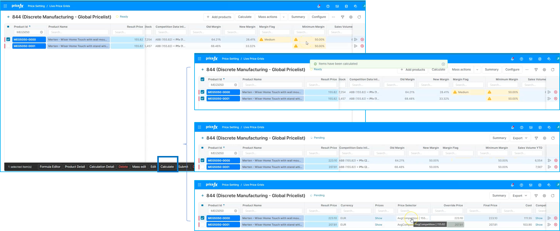Open Calculation Detail from the selected-items bar
This screenshot has height=231, width=560.
(102, 167)
